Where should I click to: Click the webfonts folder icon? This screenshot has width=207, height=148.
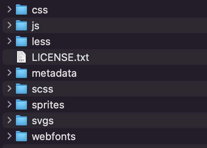tap(21, 136)
